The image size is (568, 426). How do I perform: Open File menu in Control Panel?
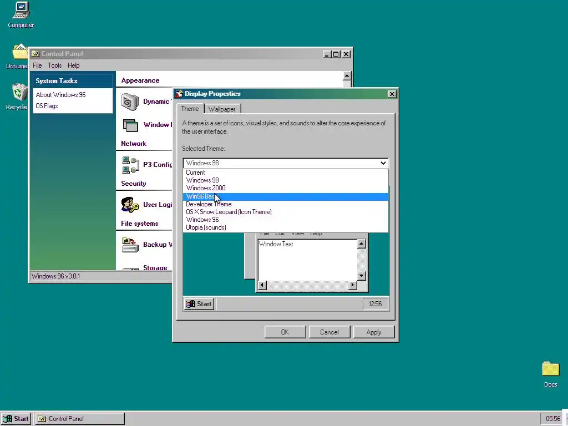[x=37, y=65]
